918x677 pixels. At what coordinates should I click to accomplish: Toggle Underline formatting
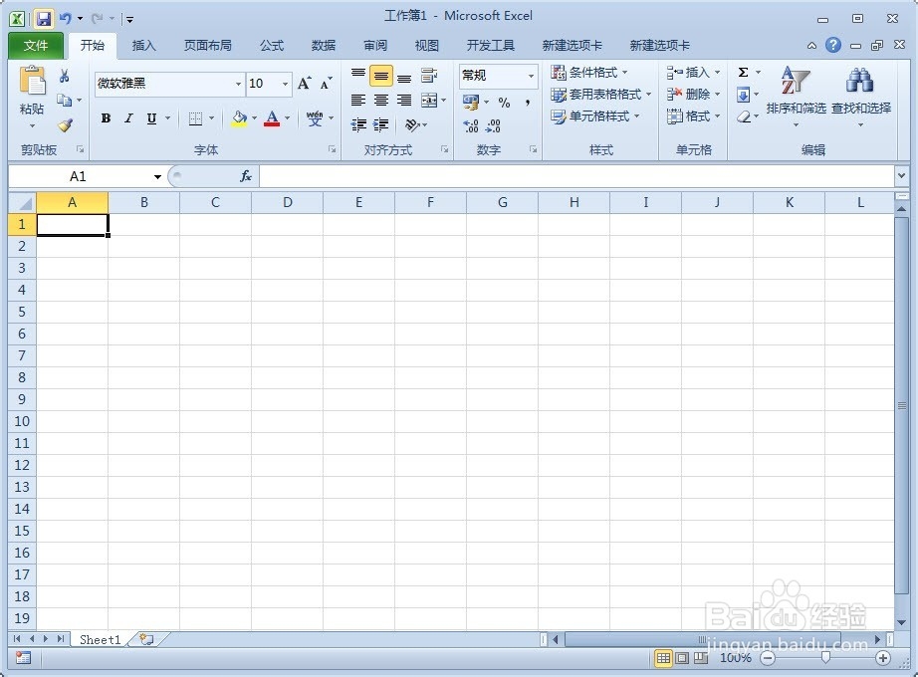point(151,118)
